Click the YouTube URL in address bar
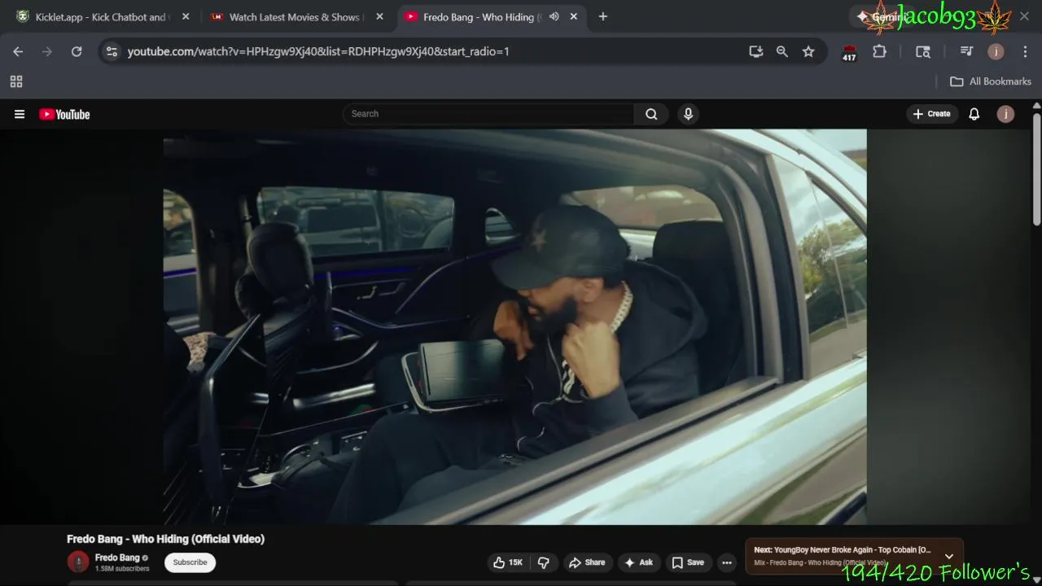1042x586 pixels. 318,51
